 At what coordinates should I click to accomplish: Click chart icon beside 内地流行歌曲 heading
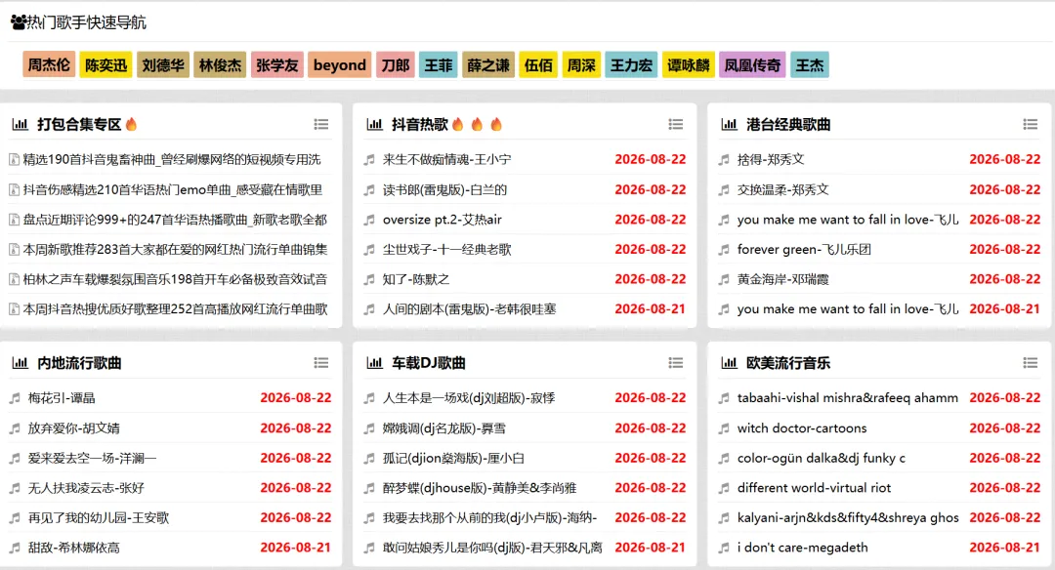[x=21, y=363]
